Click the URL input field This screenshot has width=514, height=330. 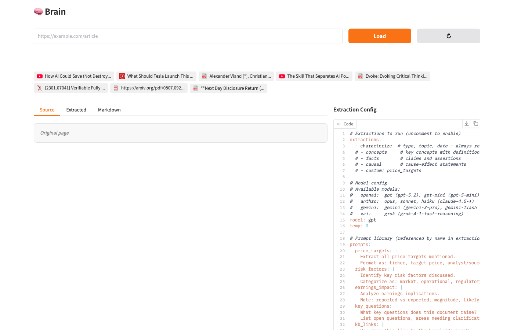(x=188, y=36)
